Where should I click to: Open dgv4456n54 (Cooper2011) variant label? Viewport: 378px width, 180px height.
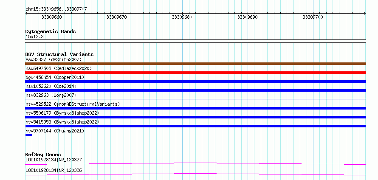point(55,77)
